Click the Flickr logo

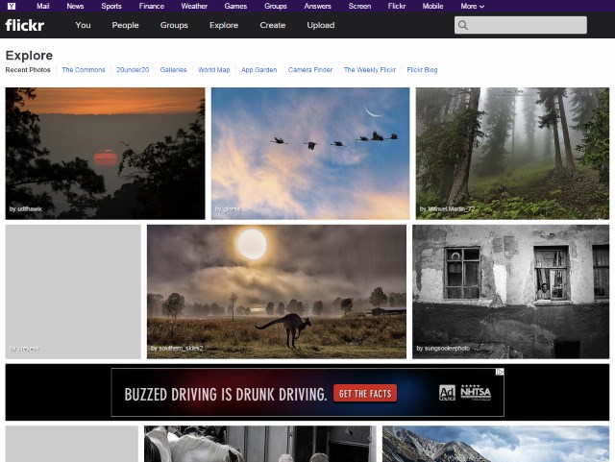25,25
